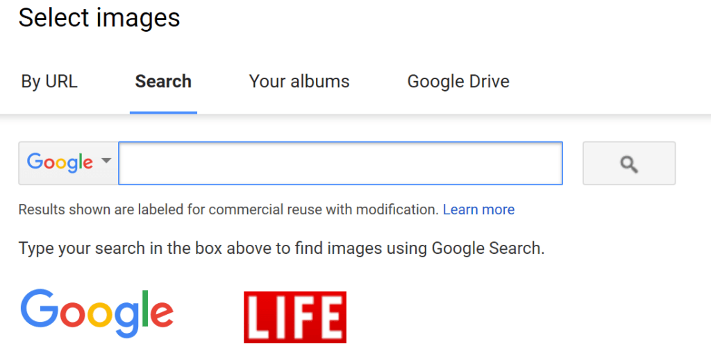Viewport: 711px width, 353px height.
Task: Select the Search tab
Action: tap(163, 82)
